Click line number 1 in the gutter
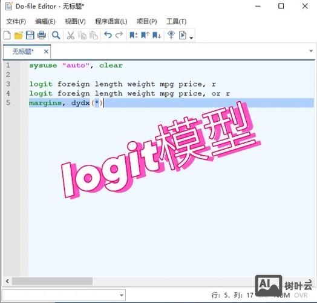 pyautogui.click(x=8, y=65)
